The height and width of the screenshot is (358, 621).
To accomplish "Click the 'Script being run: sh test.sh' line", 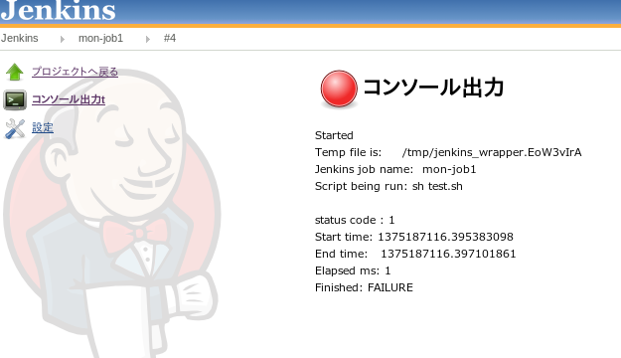I will tap(388, 186).
